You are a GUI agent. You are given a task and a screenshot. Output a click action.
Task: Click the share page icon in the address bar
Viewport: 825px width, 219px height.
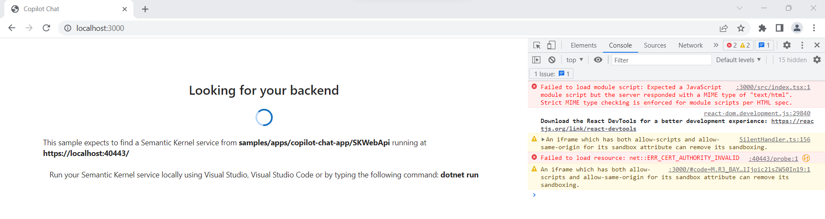coord(723,28)
